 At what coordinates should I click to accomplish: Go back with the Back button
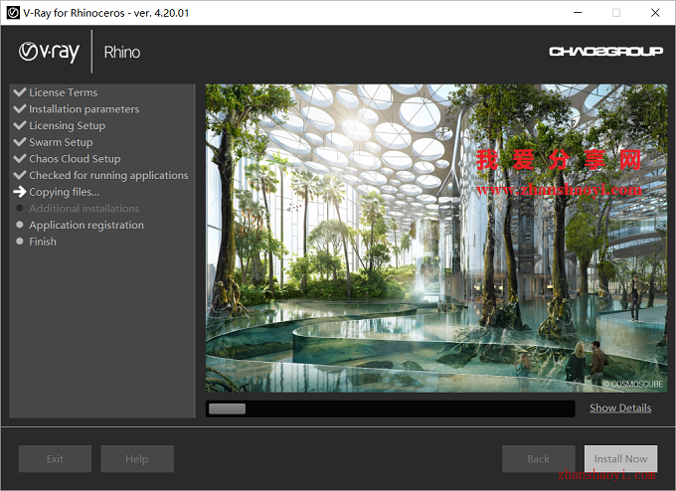click(538, 458)
